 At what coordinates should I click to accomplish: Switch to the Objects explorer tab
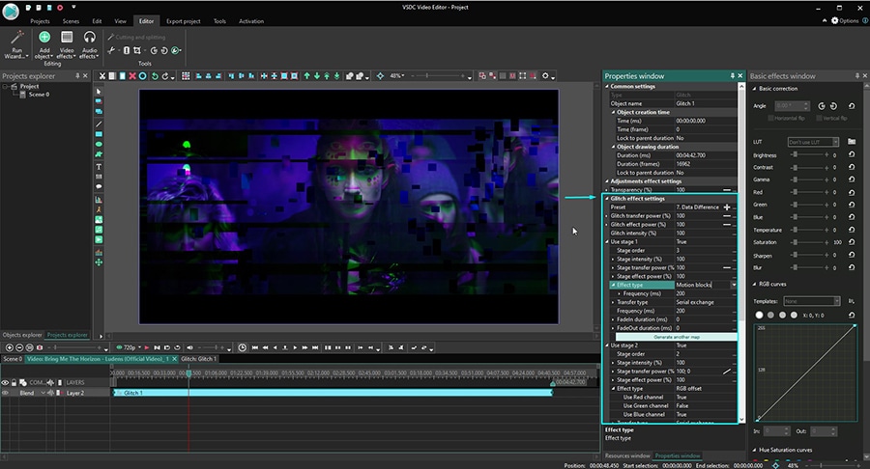[22, 335]
